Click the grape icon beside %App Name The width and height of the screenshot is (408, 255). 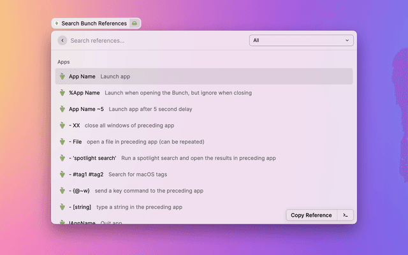click(62, 92)
